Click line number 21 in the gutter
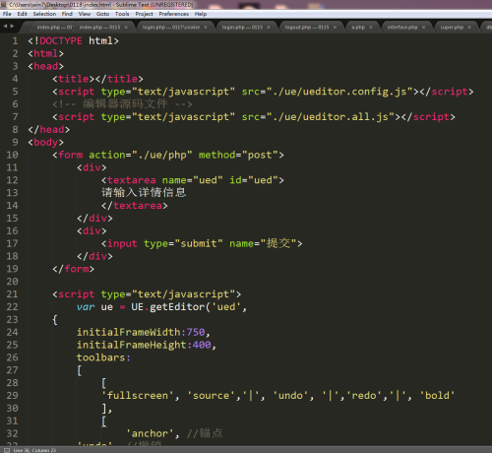 point(12,294)
